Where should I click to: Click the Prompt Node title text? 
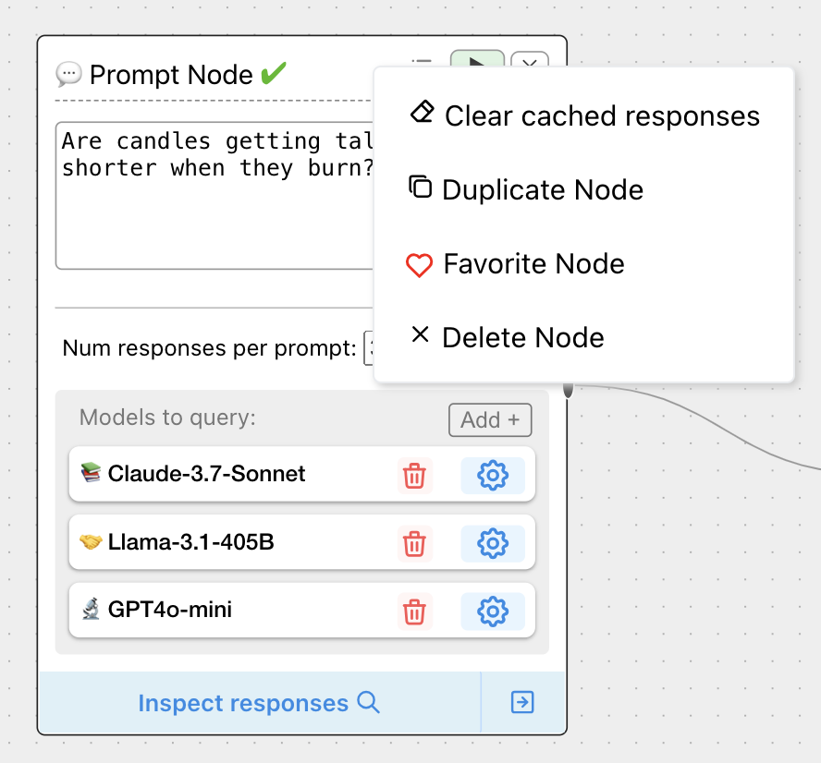tap(171, 75)
